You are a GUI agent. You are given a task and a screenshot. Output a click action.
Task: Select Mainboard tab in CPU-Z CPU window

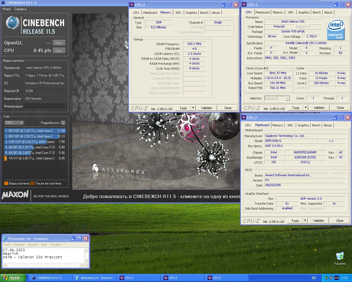(263, 12)
